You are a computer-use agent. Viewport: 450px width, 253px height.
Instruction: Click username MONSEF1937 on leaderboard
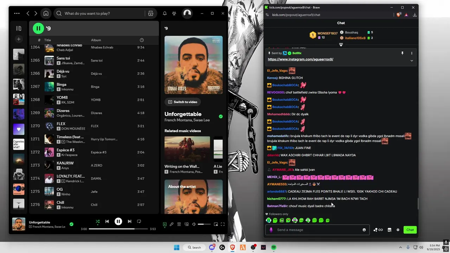click(x=327, y=33)
